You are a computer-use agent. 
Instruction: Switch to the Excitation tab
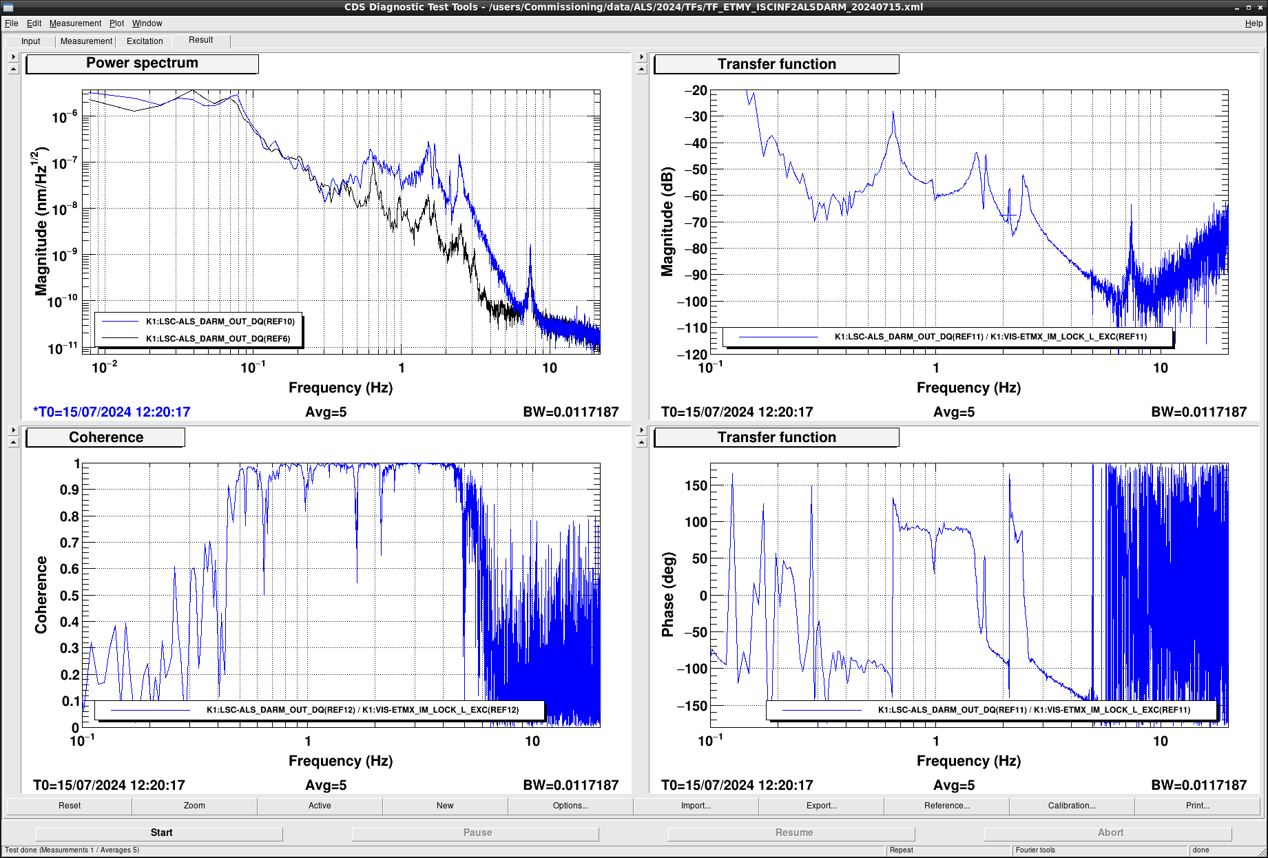[145, 41]
